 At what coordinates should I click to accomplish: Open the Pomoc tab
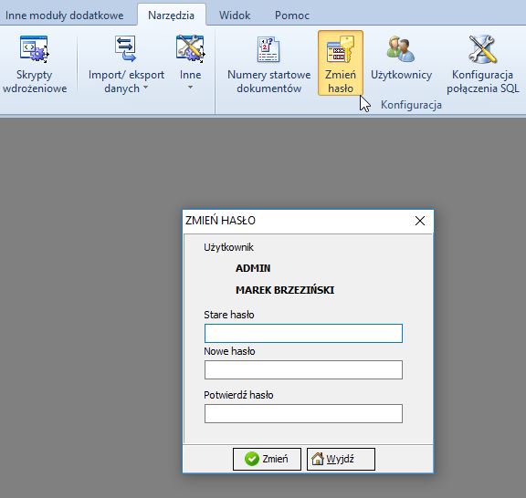point(292,16)
